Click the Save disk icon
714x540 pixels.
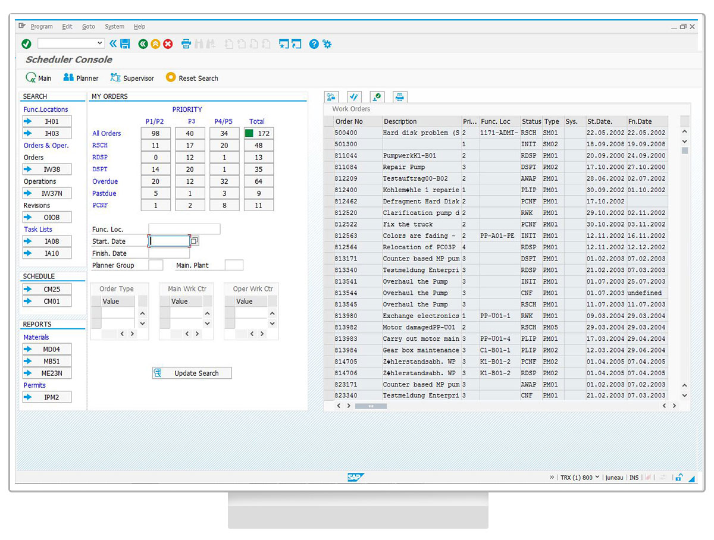coord(125,44)
